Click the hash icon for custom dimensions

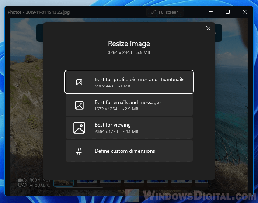[79, 151]
